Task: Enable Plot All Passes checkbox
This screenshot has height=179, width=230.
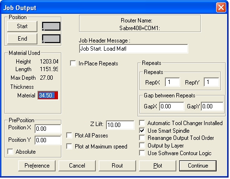Action: [69, 136]
